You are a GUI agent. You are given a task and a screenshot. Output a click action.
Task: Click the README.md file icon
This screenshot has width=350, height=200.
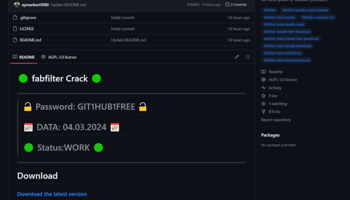coord(15,40)
